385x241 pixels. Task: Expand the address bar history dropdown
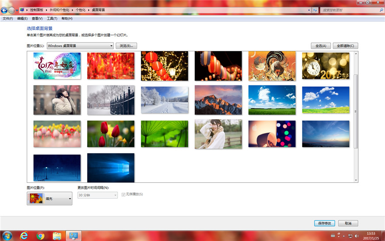tap(309, 10)
